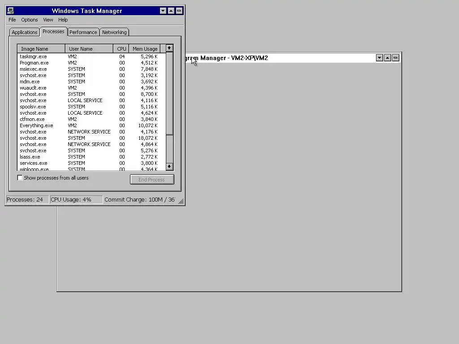Switch to the Applications tab
This screenshot has height=344, width=459.
coord(25,32)
